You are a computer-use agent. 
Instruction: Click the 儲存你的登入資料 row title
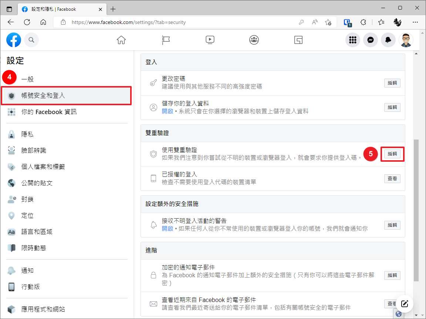click(x=185, y=103)
